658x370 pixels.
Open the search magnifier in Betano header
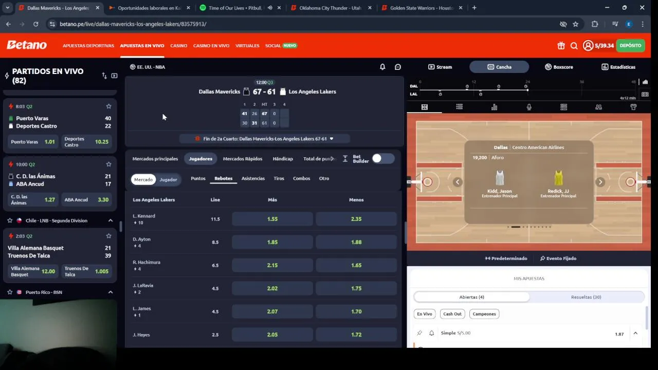(574, 46)
